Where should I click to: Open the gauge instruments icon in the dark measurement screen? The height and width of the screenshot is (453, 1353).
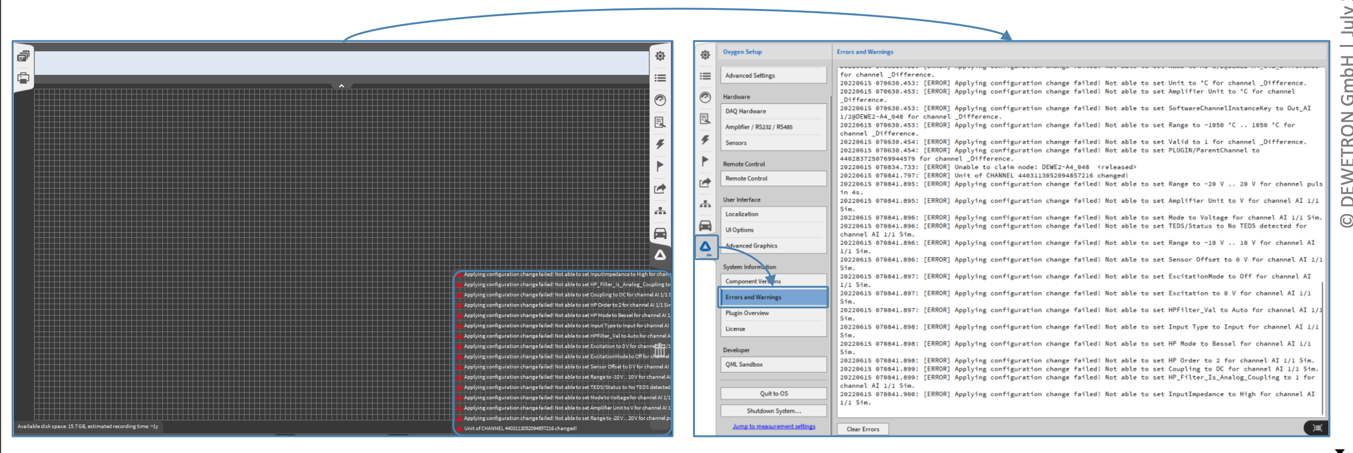tap(660, 100)
